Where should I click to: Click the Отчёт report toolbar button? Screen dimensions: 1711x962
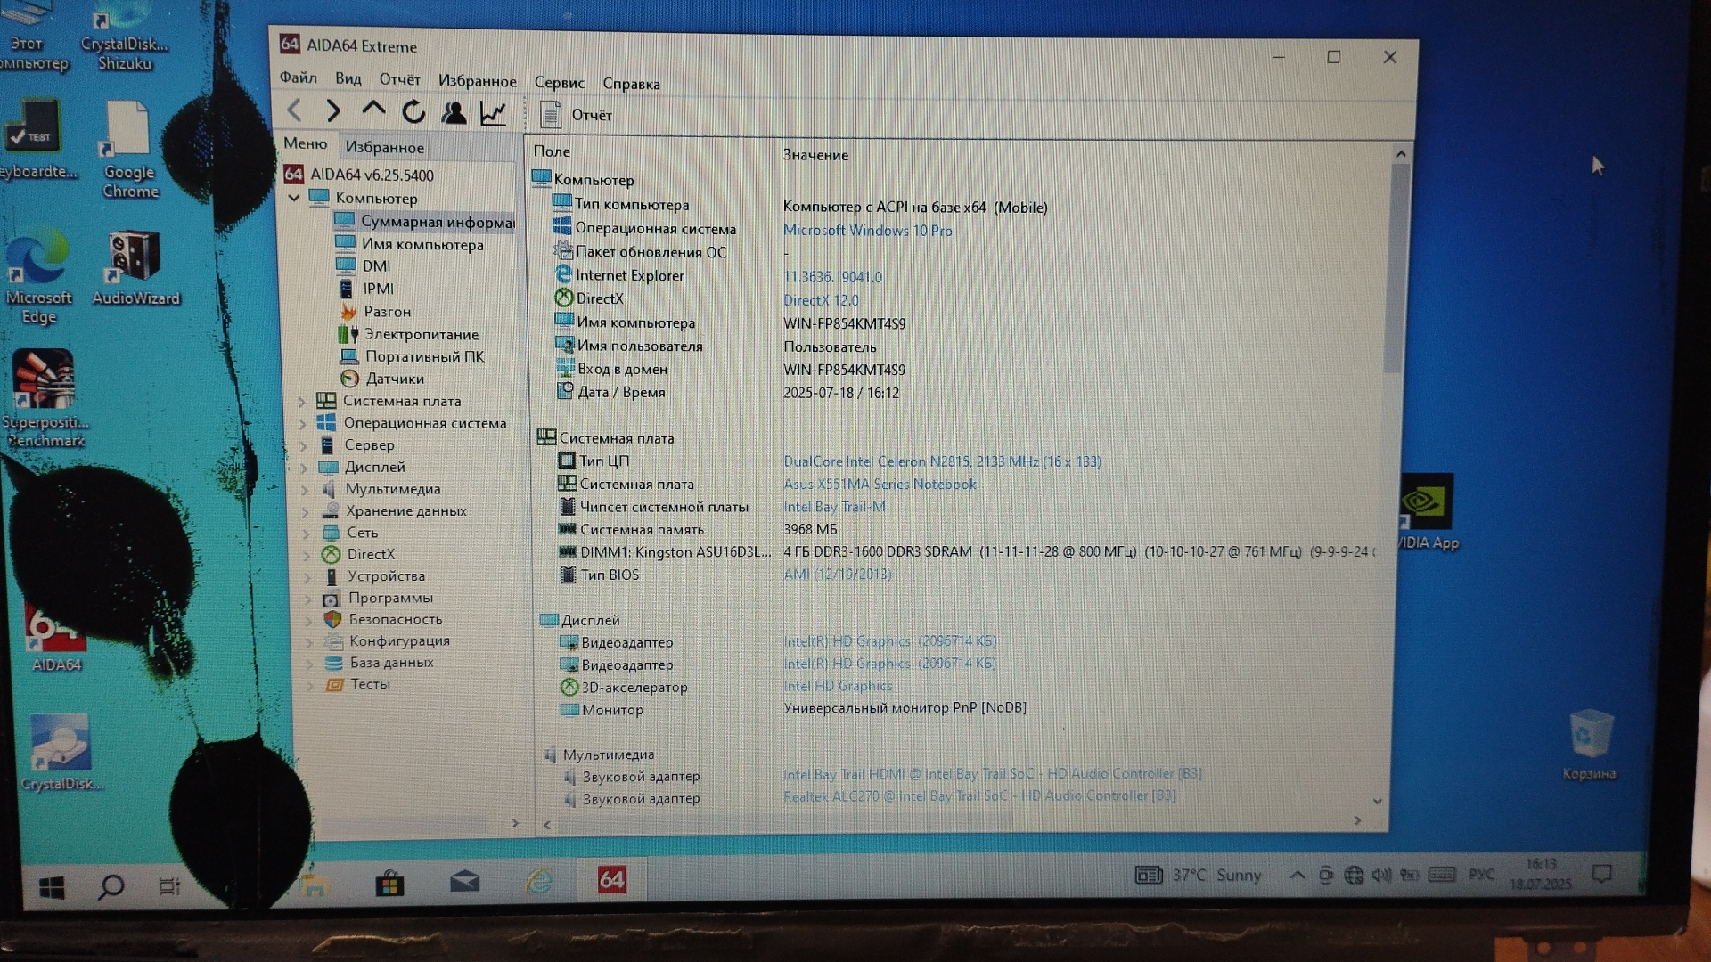pyautogui.click(x=577, y=115)
